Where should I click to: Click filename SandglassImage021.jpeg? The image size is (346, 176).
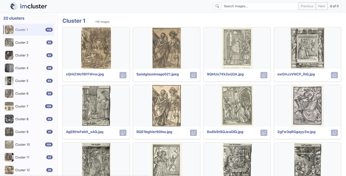coord(157,74)
